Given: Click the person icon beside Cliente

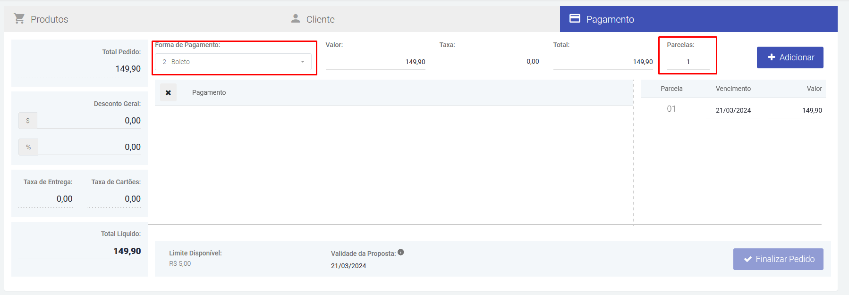Looking at the screenshot, I should coord(296,18).
